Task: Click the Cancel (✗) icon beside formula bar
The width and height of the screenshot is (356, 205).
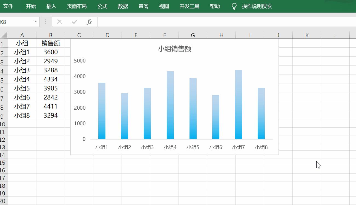Action: (x=59, y=22)
